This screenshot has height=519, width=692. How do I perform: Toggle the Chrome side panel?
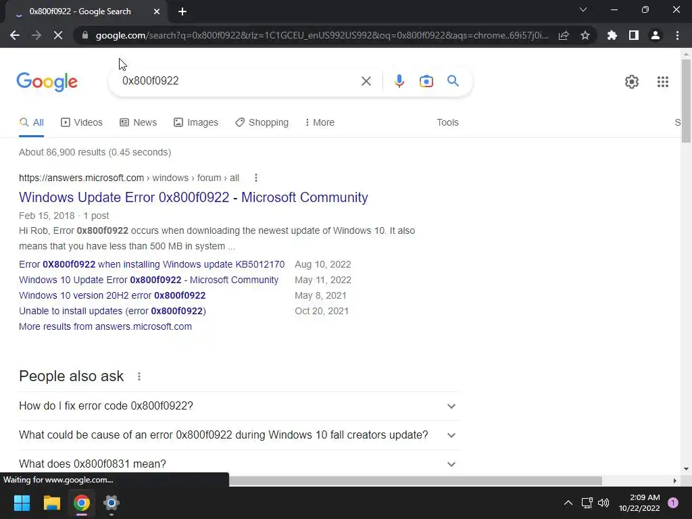point(634,35)
